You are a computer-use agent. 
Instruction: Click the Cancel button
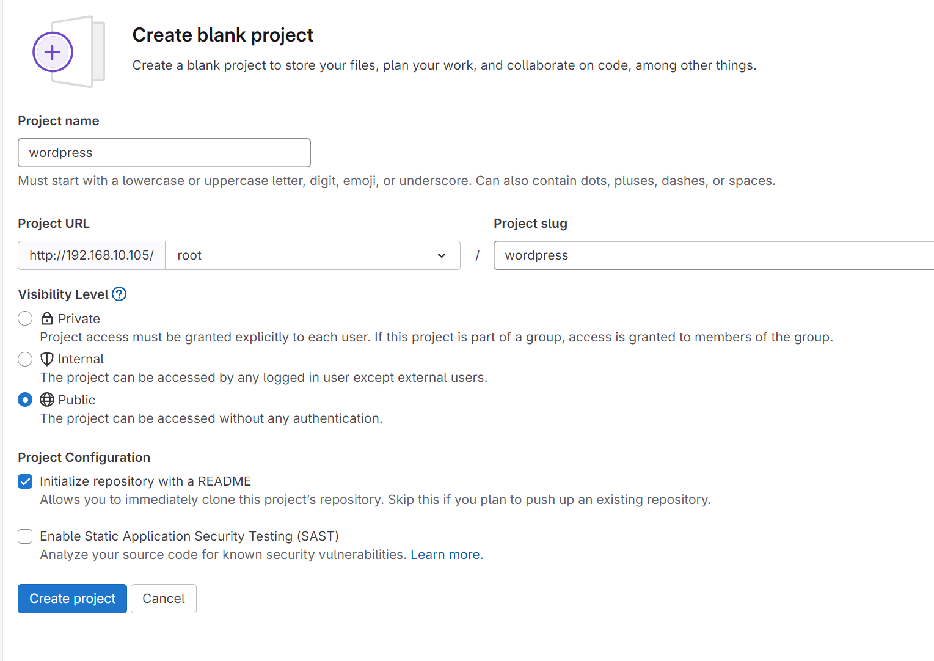coord(164,599)
